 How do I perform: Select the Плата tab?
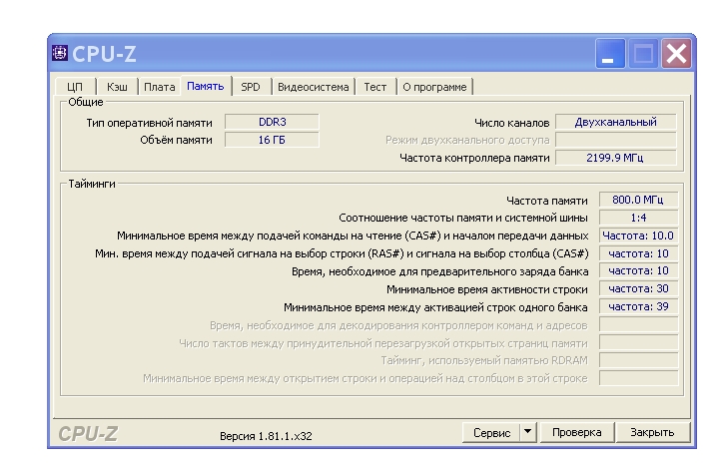pyautogui.click(x=160, y=87)
